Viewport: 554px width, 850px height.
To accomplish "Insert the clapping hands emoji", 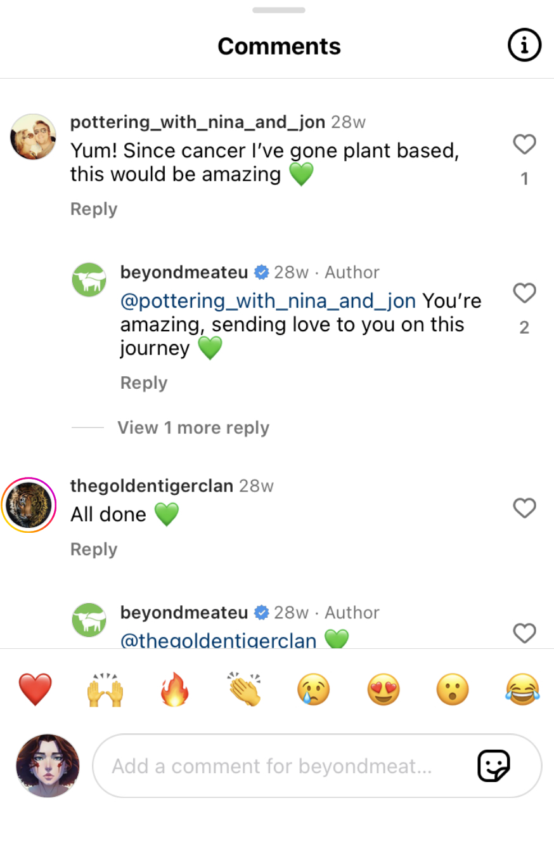I will [x=245, y=690].
